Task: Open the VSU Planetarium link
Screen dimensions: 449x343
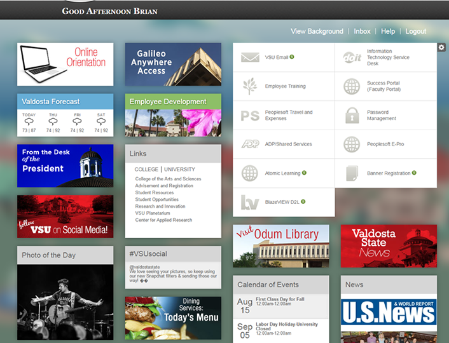Action: [x=153, y=213]
